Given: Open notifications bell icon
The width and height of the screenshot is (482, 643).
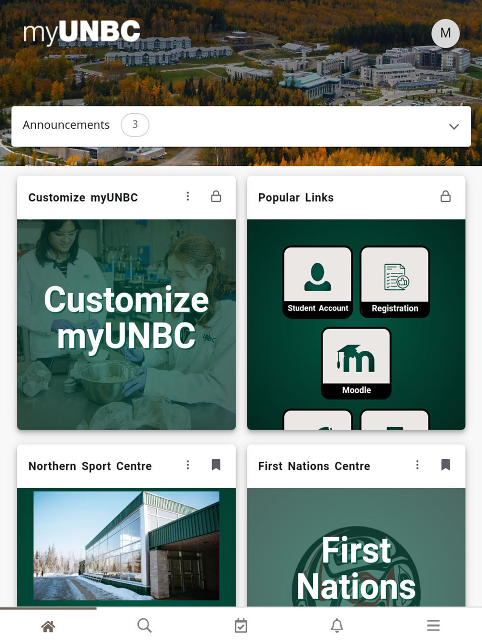Looking at the screenshot, I should point(337,626).
